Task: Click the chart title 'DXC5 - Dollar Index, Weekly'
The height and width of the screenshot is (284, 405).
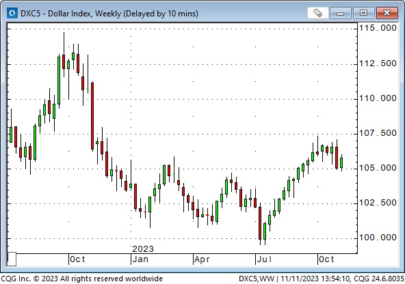Action: 70,14
